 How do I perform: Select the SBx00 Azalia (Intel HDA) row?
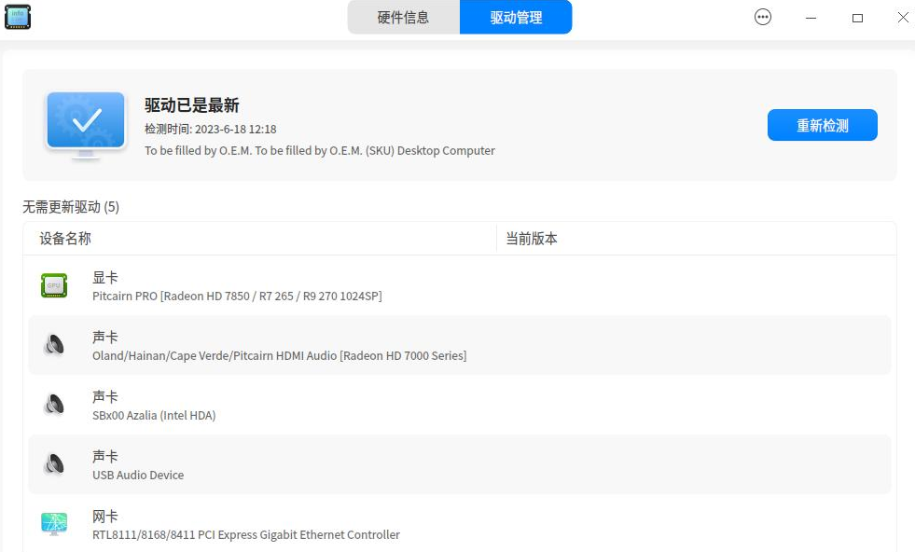[x=373, y=405]
